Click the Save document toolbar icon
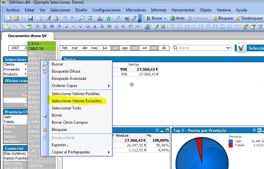This screenshot has width=264, height=169. [31, 18]
